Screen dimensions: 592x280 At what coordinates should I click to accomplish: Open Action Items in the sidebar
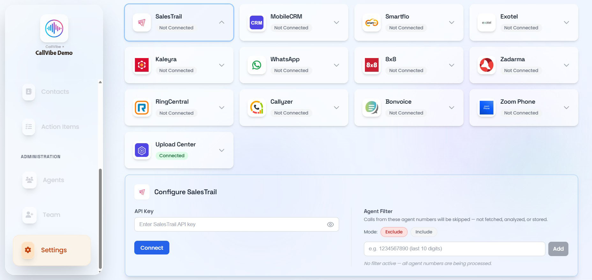coord(52,127)
